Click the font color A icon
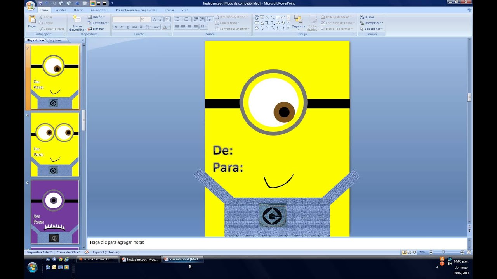The height and width of the screenshot is (279, 497). point(165,27)
